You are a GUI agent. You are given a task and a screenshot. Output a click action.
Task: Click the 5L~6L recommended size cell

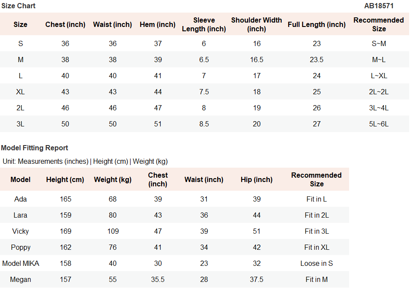(379, 124)
